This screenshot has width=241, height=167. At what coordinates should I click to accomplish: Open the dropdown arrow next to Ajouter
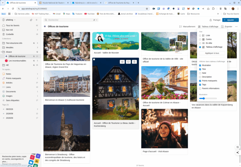click(x=237, y=20)
